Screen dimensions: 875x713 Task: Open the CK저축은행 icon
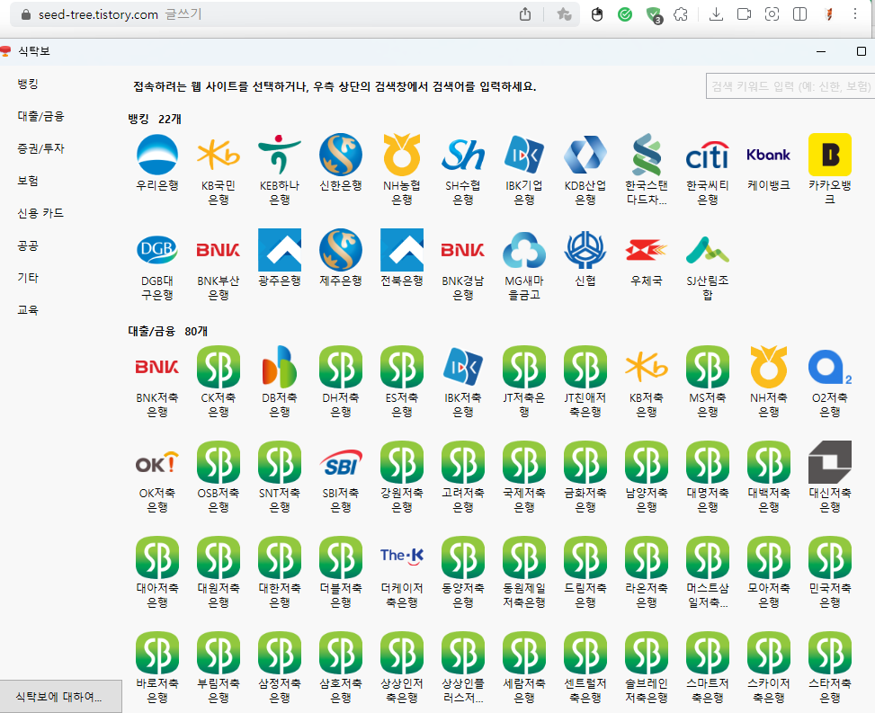[x=219, y=367]
